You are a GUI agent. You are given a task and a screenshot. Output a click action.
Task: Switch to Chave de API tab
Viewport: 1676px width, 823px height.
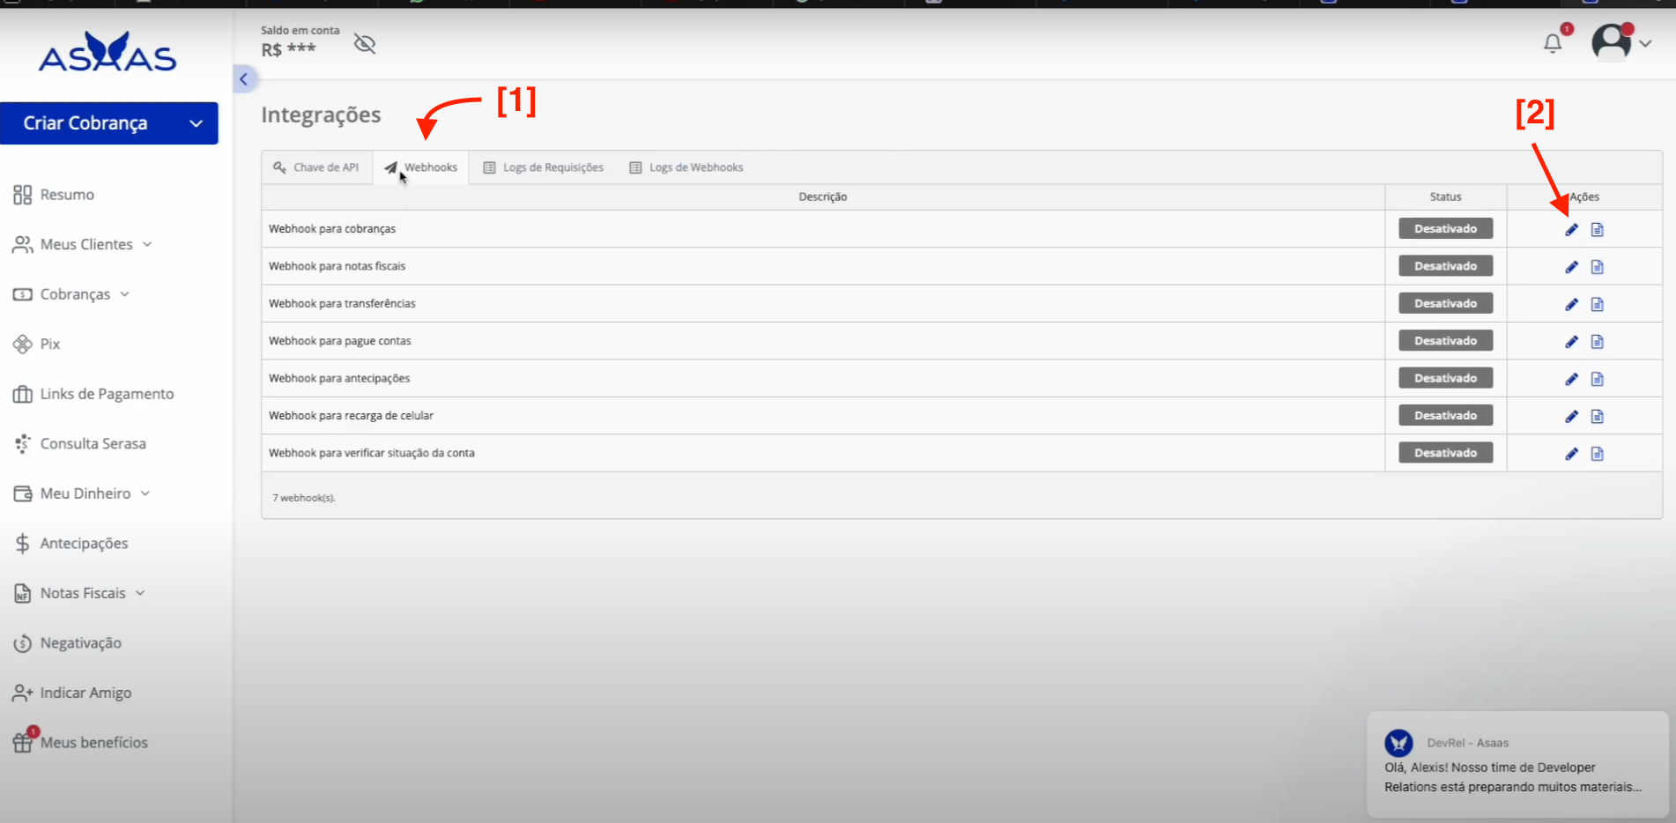click(316, 167)
